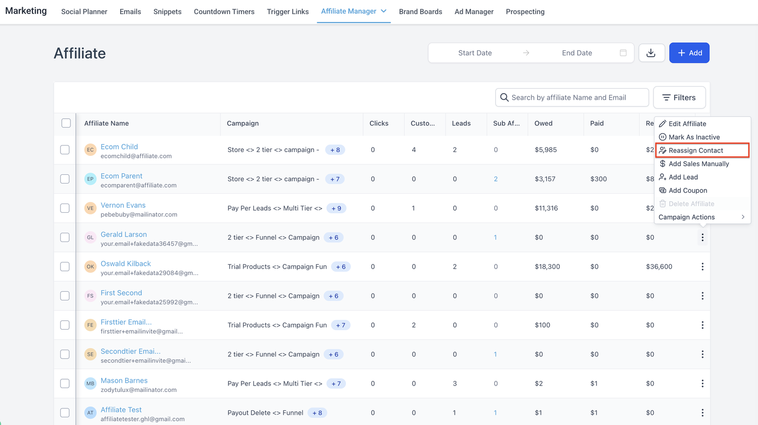
Task: Open three-dot menu for Affiliate Test row
Action: pos(702,413)
